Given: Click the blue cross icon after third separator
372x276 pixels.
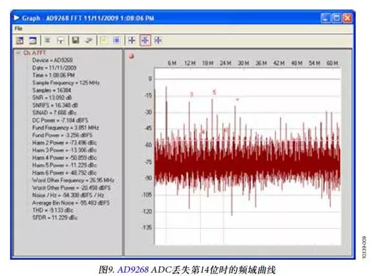Looking at the screenshot, I should coord(131,40).
